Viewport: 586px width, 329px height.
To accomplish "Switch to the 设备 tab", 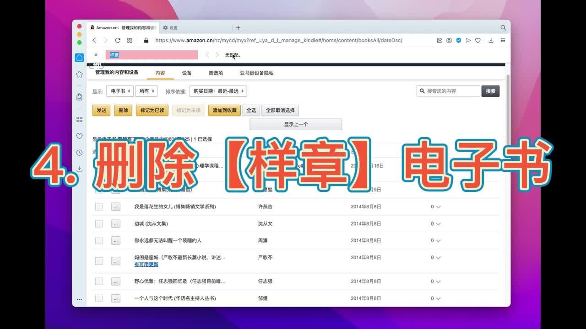I will [187, 73].
